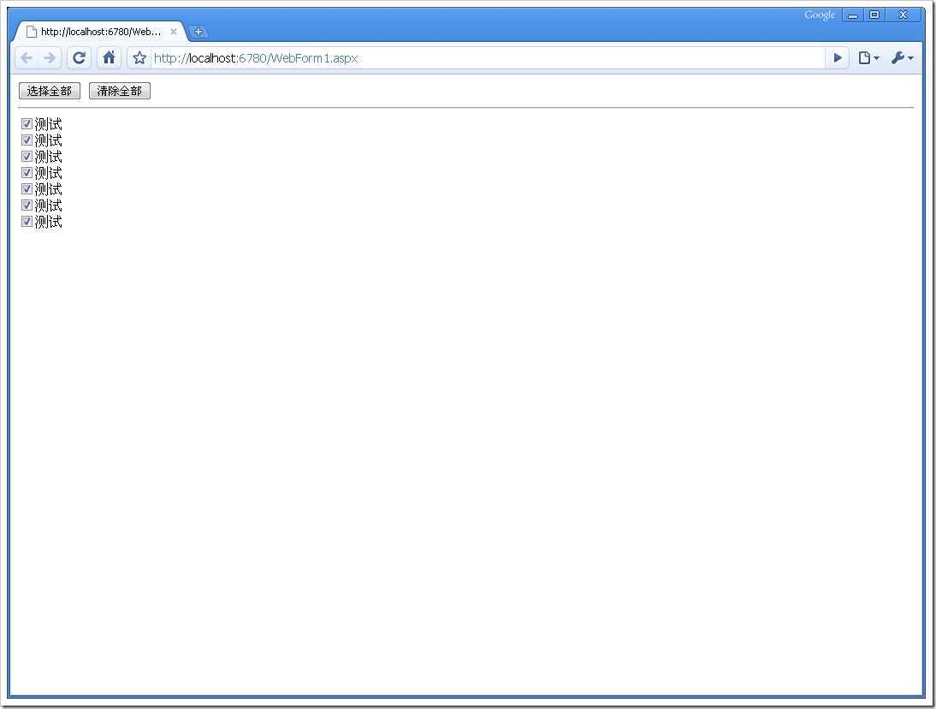Uncheck the fifth 测试 checkbox

[27, 188]
